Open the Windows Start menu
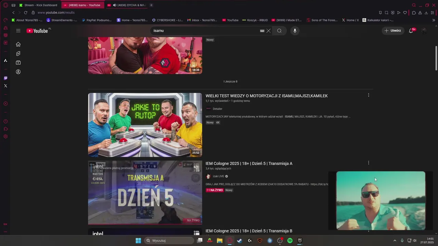The height and width of the screenshot is (246, 438). [x=138, y=241]
